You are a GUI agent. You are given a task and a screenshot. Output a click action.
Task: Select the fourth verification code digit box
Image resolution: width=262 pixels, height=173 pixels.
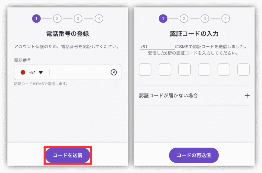tap(204, 70)
